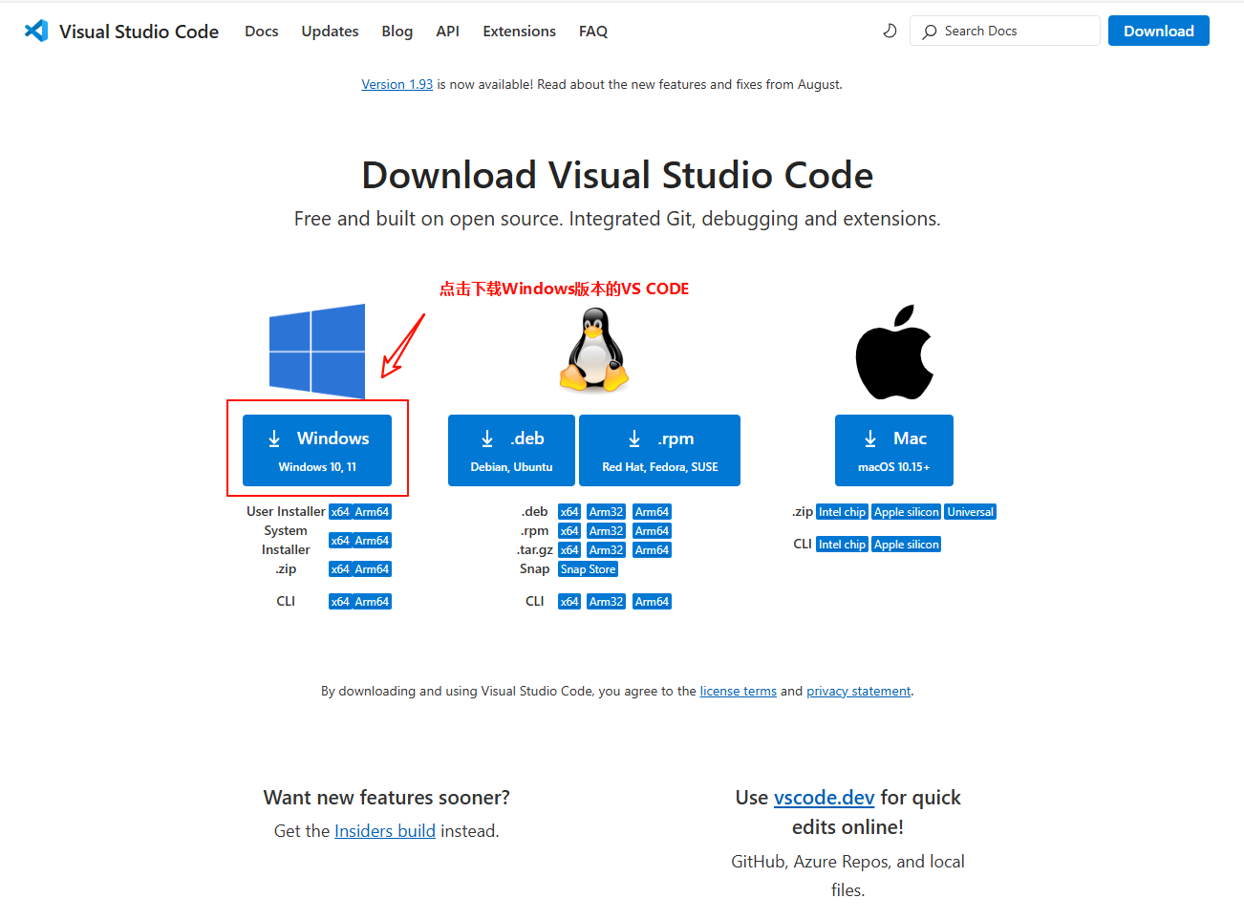Click the Linux penguin mascot

pos(593,351)
